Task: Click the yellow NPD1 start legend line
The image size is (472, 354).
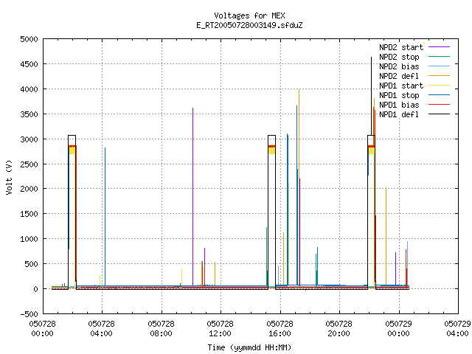Action: click(440, 86)
